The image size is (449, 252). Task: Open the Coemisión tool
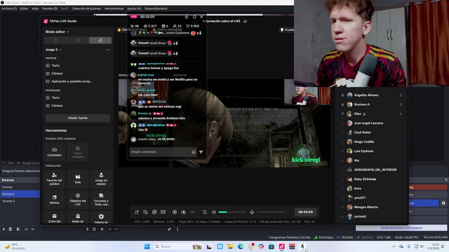[x=54, y=152]
